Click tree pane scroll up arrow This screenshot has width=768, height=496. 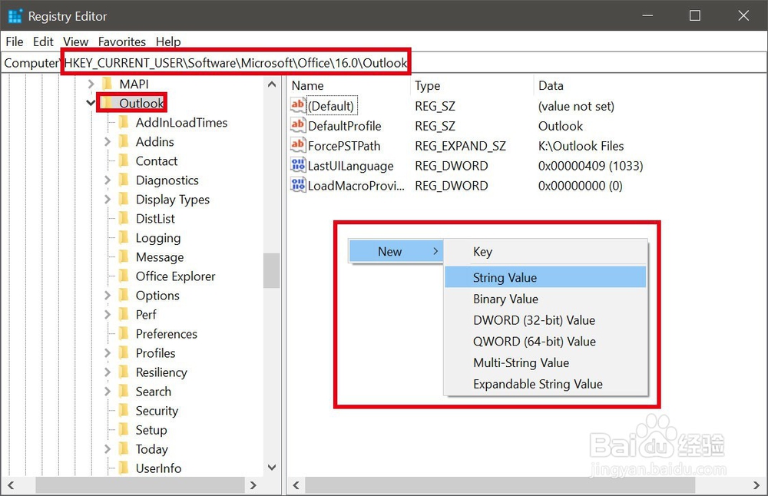click(x=272, y=84)
